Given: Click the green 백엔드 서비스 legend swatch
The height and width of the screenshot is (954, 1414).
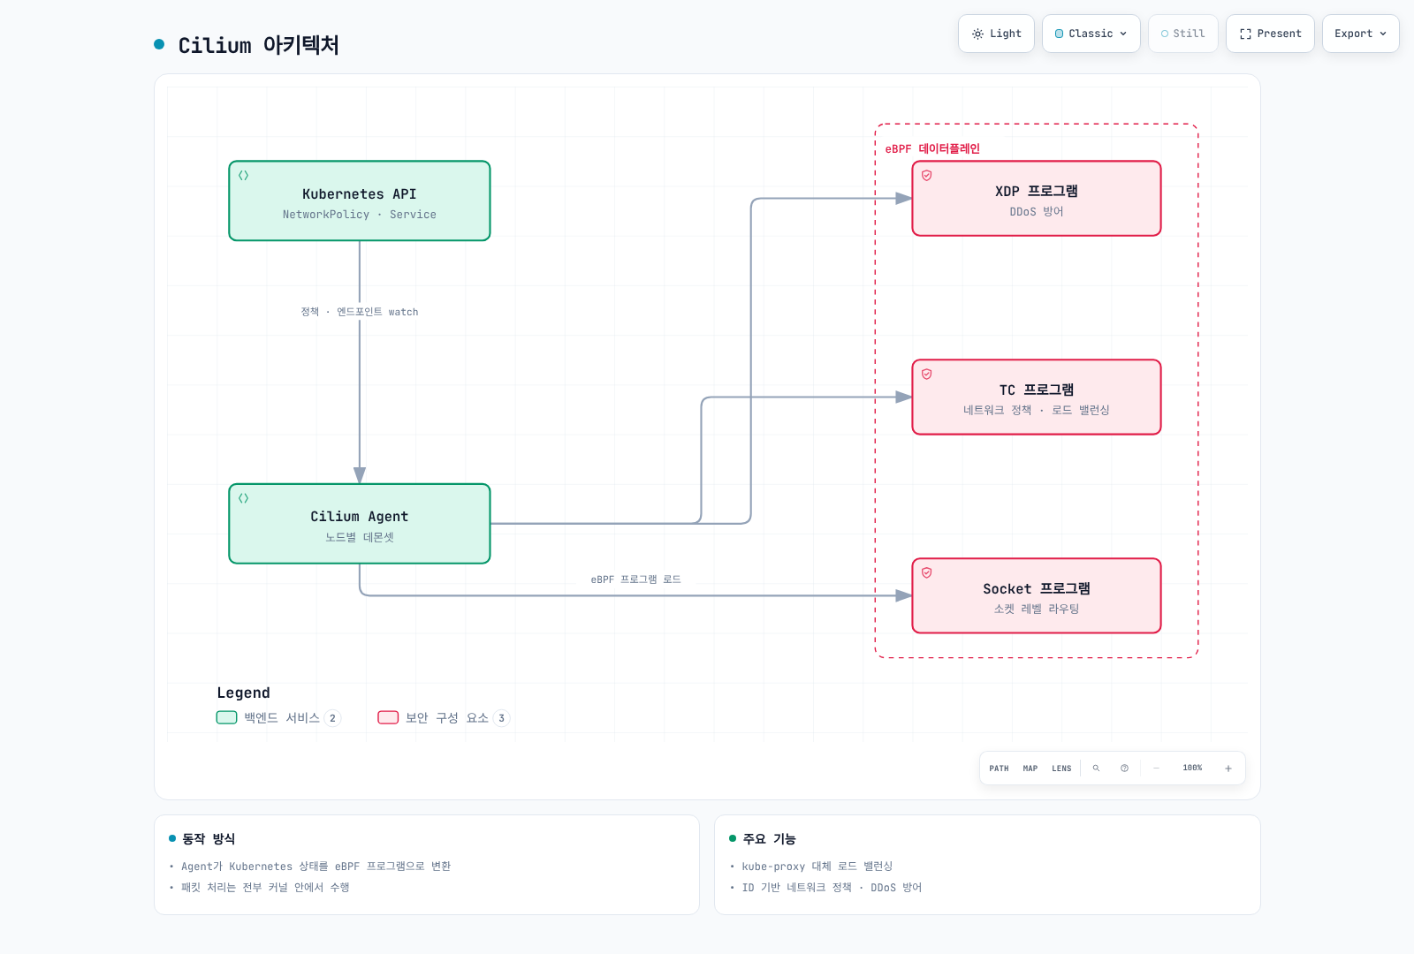Looking at the screenshot, I should coord(227,717).
